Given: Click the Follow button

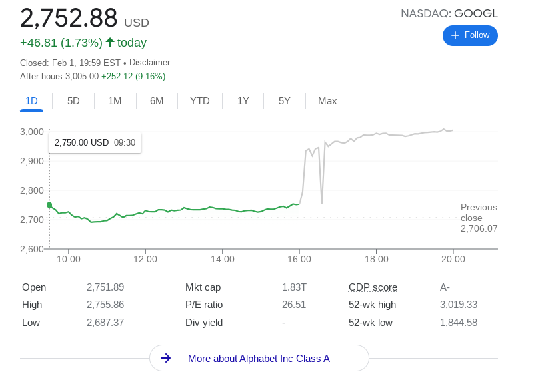Looking at the screenshot, I should (x=470, y=35).
